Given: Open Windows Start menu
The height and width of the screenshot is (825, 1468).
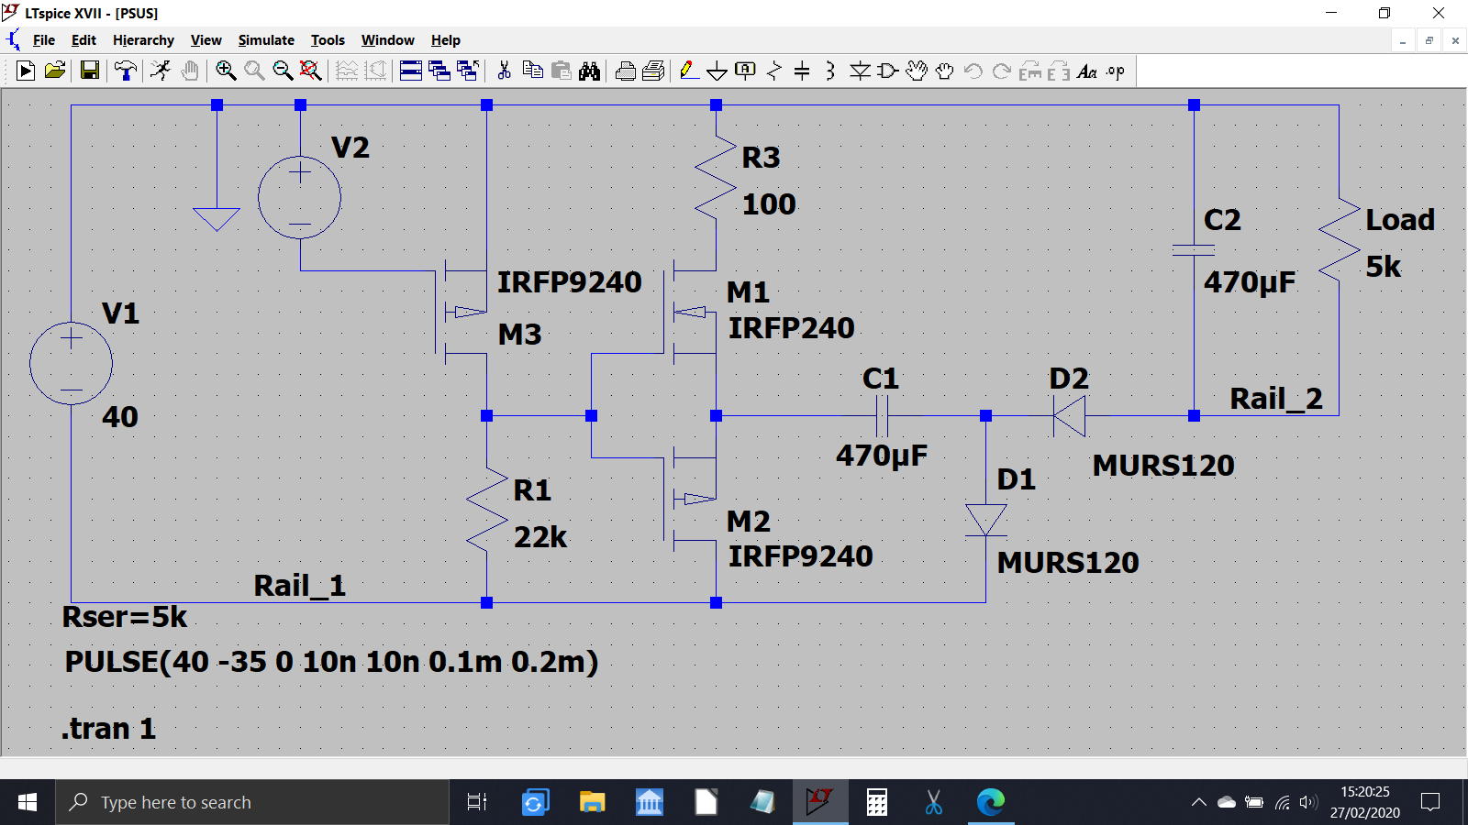Looking at the screenshot, I should pyautogui.click(x=28, y=803).
